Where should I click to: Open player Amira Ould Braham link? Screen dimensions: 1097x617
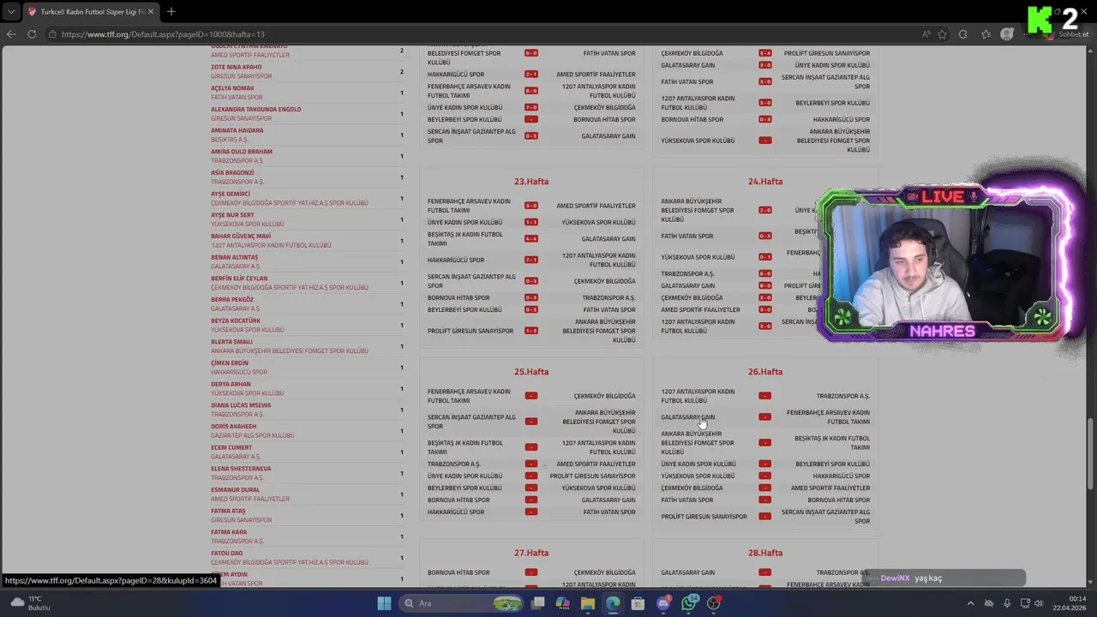click(x=242, y=152)
